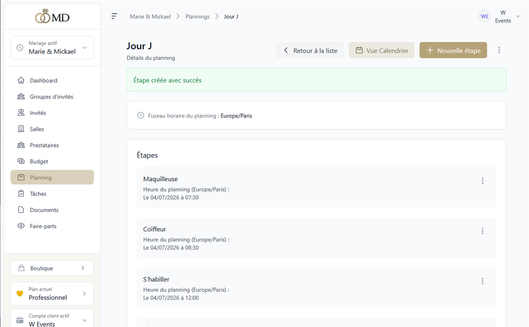
Task: Click the Tâches clipboard icon
Action: click(x=21, y=194)
